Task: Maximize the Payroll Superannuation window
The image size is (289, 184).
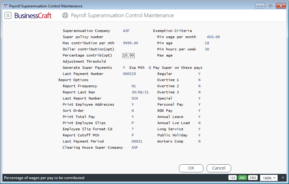Action: pos(270,6)
